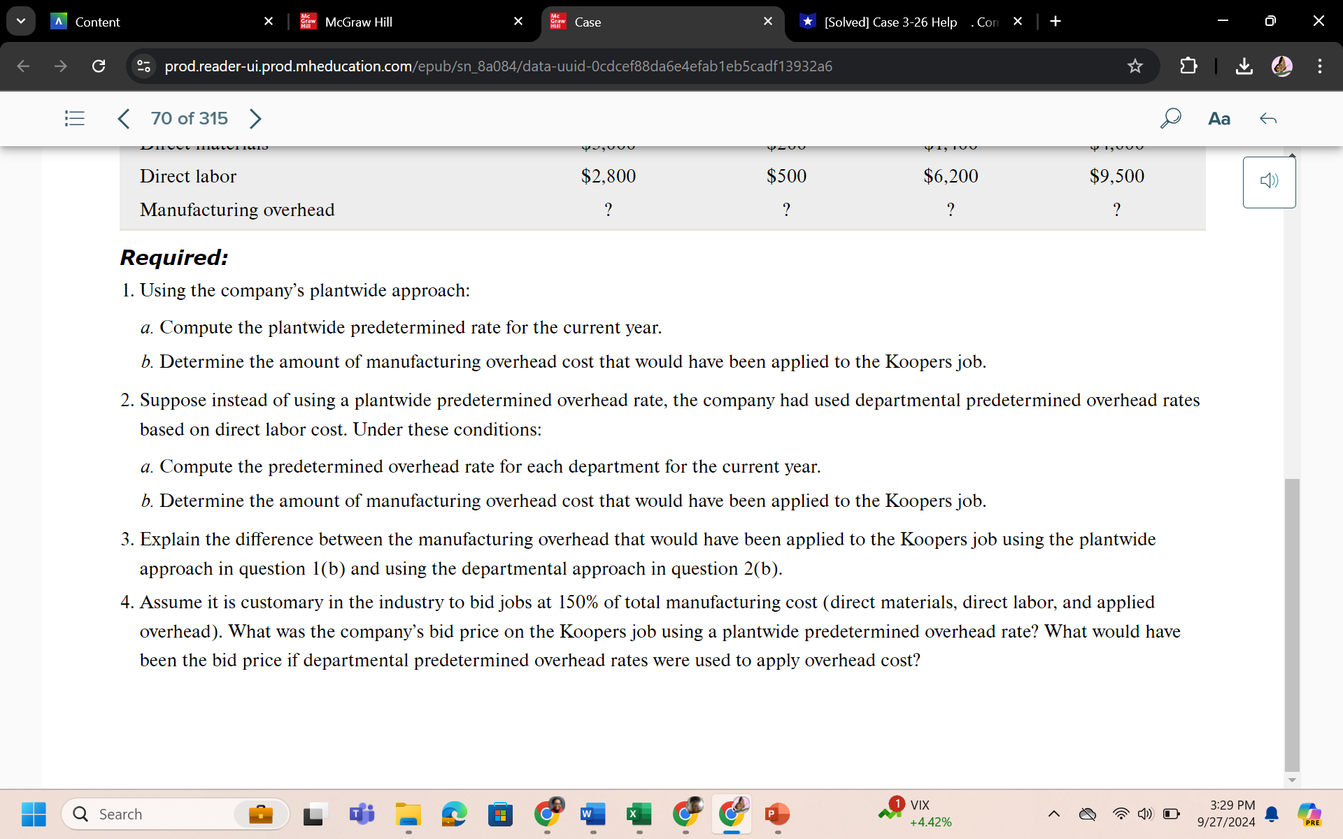This screenshot has width=1343, height=839.
Task: Launch Excel from the taskbar
Action: pos(637,814)
